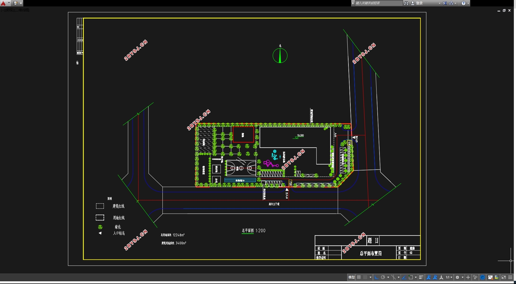Expand the Autodesk 360 dropdown arrow
516x284 pixels.
pyautogui.click(x=456, y=3)
